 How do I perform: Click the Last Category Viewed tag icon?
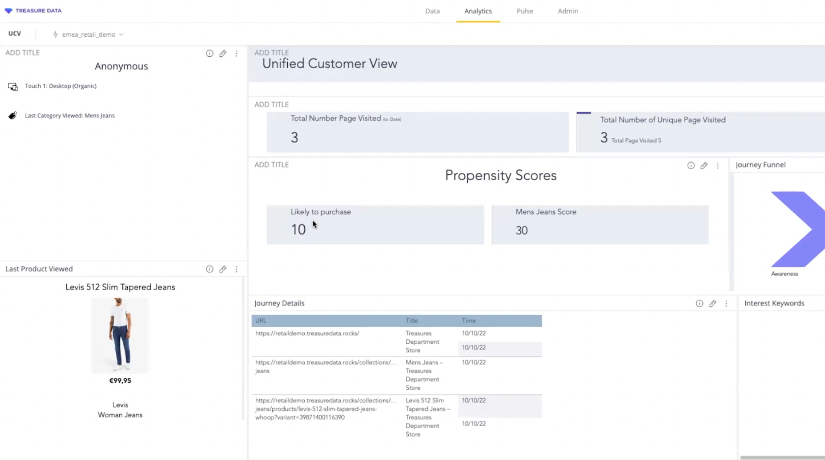13,115
